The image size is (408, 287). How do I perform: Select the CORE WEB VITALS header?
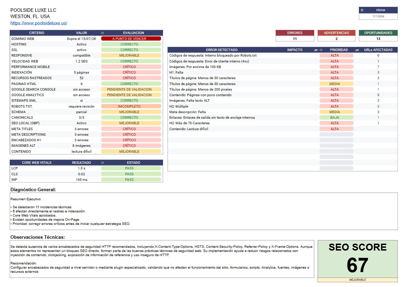(37, 163)
